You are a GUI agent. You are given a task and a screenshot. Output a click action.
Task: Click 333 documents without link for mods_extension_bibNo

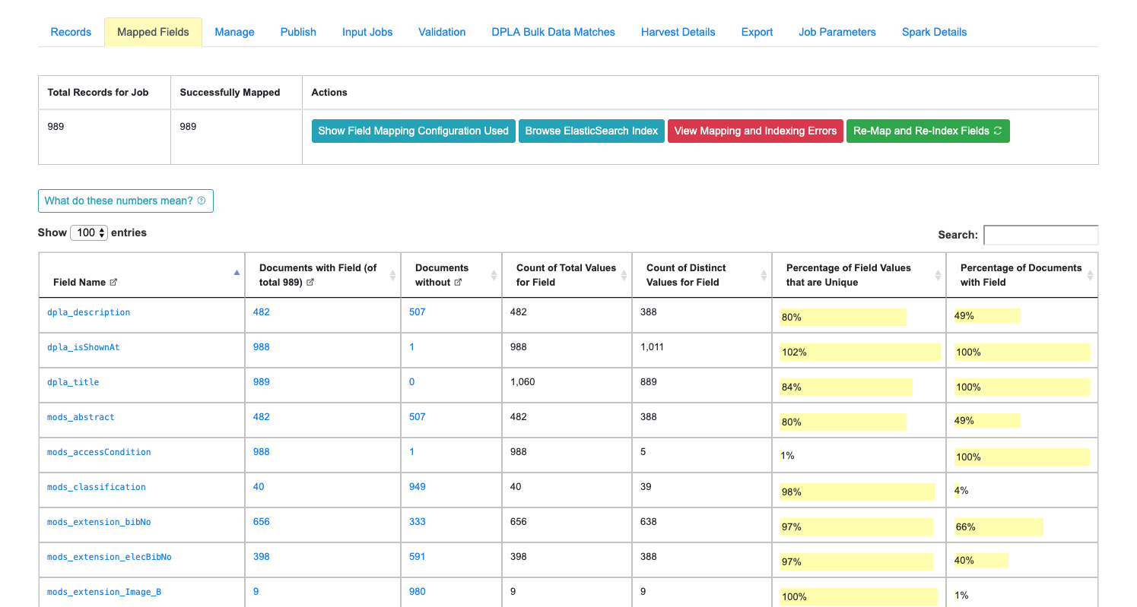click(x=418, y=521)
